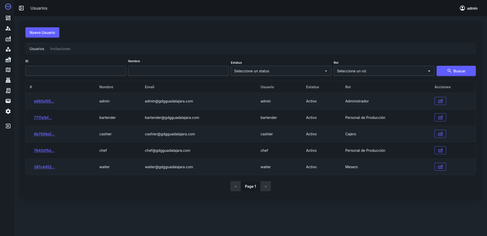Open the users icon in sidebar

pos(8,28)
